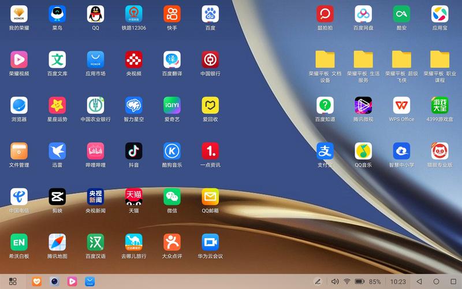Open the 哔哩哔哩 bilibili app
The width and height of the screenshot is (462, 289).
(x=95, y=151)
